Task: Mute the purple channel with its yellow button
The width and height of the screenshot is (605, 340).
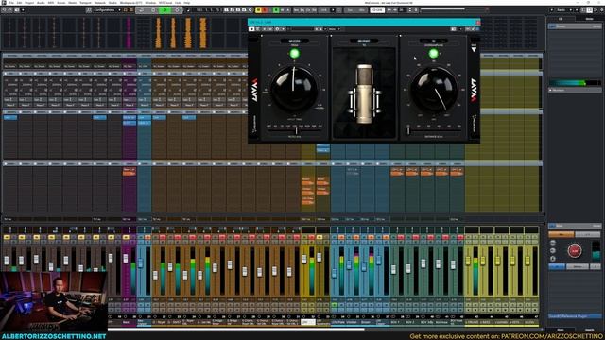Action: pos(126,237)
